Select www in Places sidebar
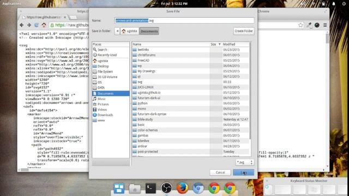This screenshot has width=349, height=196. pos(111,120)
